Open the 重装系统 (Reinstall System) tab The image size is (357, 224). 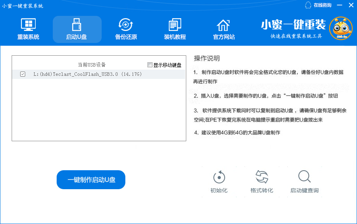[x=28, y=29]
